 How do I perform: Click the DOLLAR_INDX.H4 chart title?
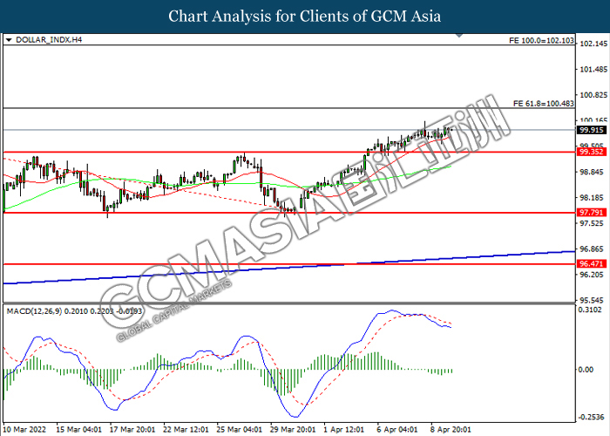click(x=49, y=40)
